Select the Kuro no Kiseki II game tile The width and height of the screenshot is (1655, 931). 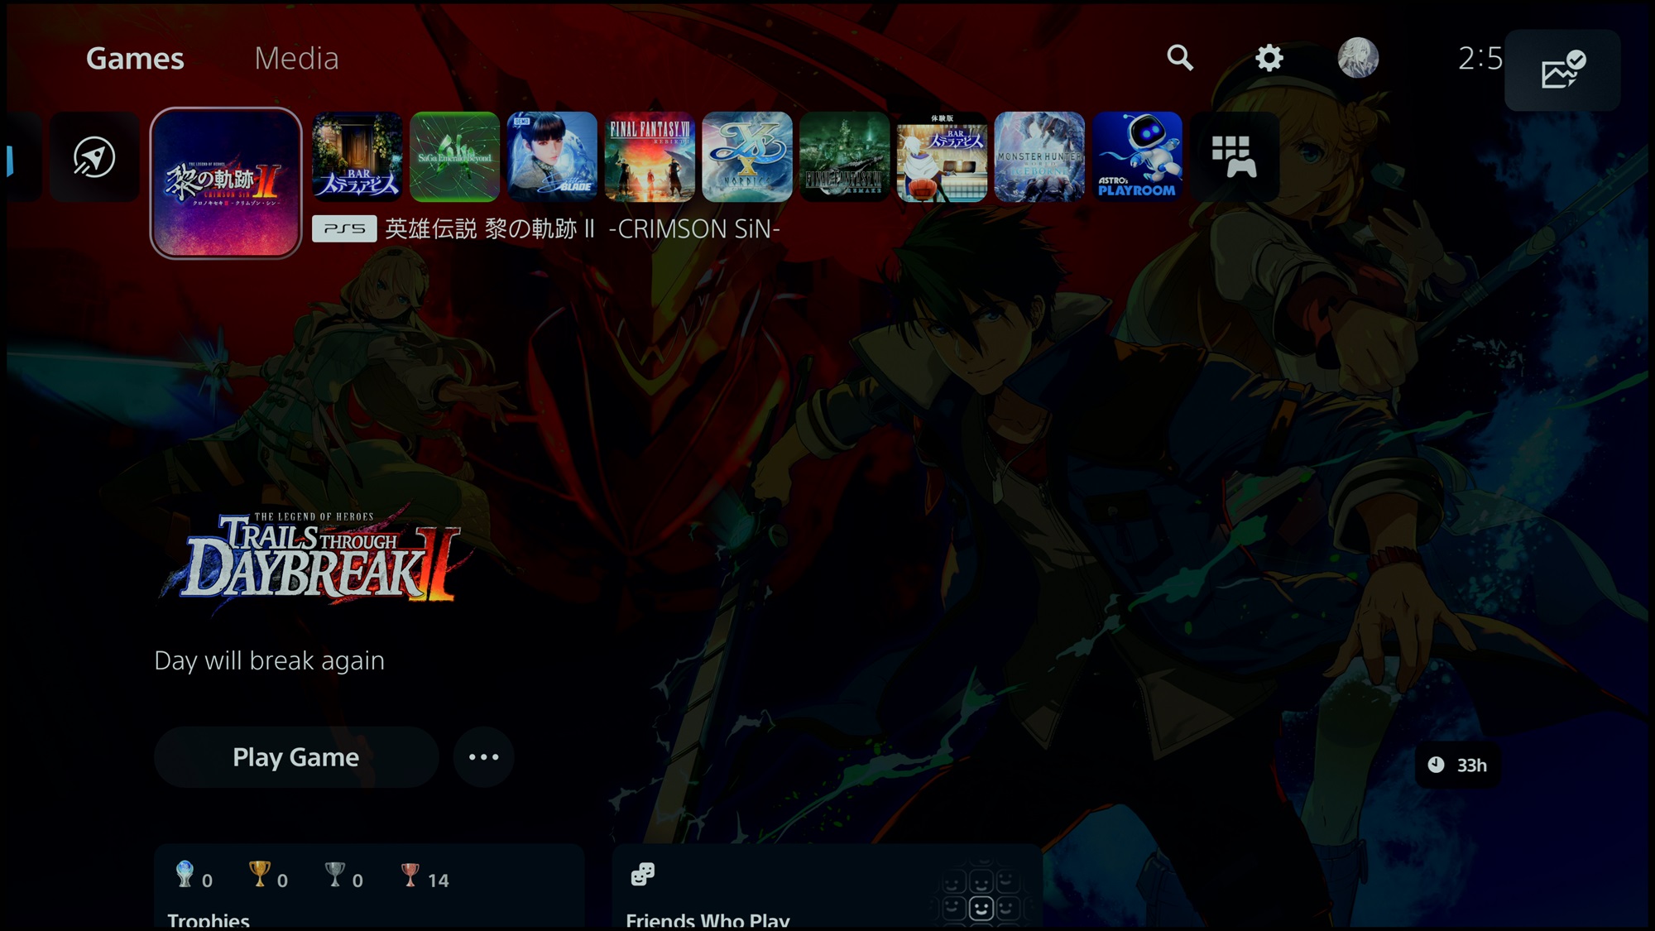[226, 183]
